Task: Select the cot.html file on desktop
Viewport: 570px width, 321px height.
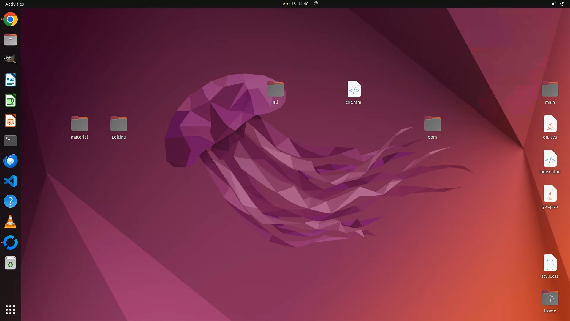Action: [354, 89]
